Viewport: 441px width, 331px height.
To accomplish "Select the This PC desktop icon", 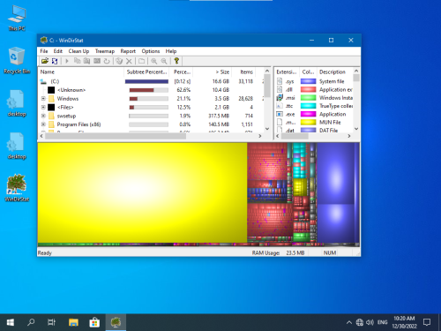I will point(17,18).
